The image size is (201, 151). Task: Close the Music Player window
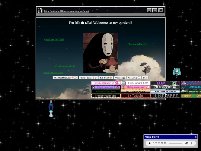(x=195, y=137)
